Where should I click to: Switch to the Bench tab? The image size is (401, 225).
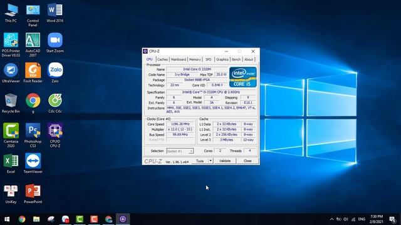pos(236,59)
